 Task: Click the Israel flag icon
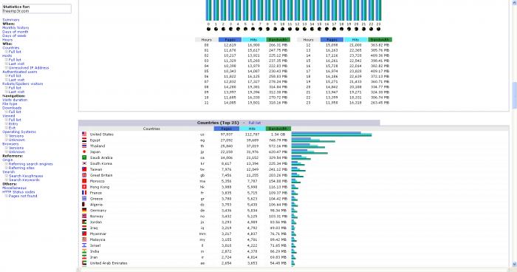click(84, 245)
